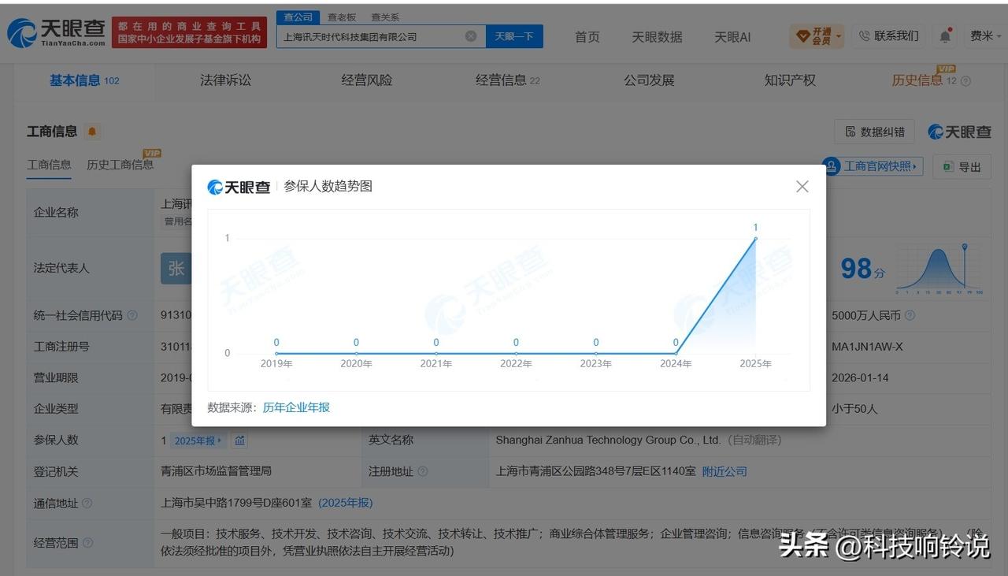The width and height of the screenshot is (1008, 576).
Task: Click English name Shanghai Zanhua Technology Group
Action: coord(608,440)
